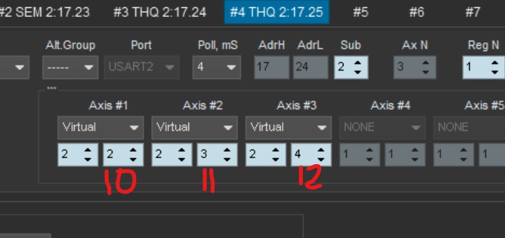Image resolution: width=505 pixels, height=238 pixels.
Task: Expand the Axis #1 Virtual type dropdown
Action: click(x=101, y=127)
